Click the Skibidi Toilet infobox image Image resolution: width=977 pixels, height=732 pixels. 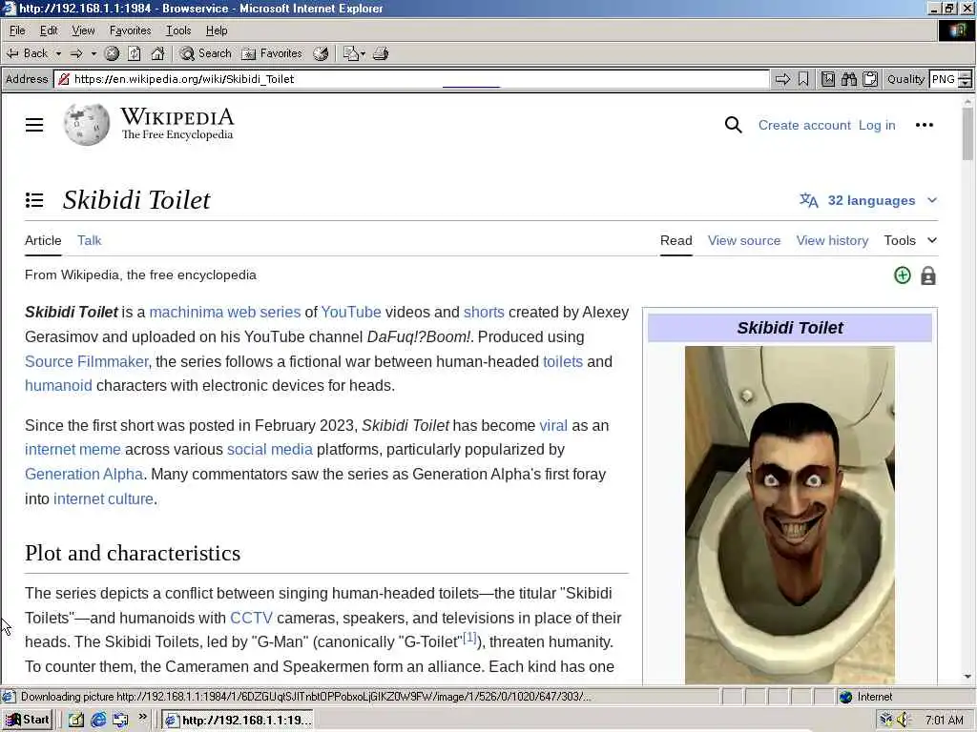click(789, 515)
